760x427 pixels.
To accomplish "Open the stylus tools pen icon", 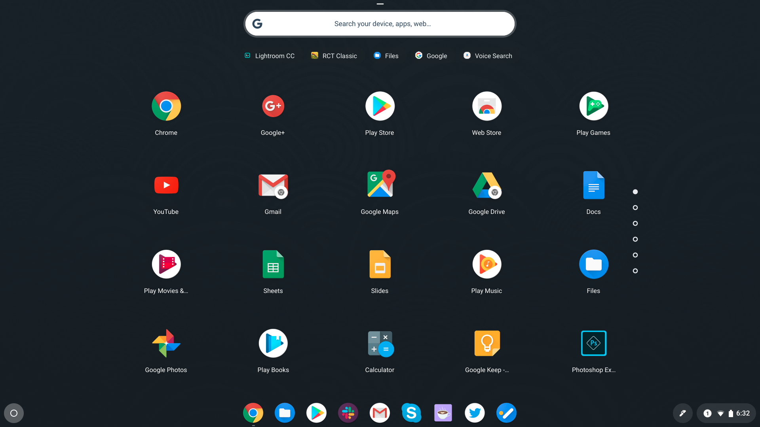I will click(x=683, y=413).
